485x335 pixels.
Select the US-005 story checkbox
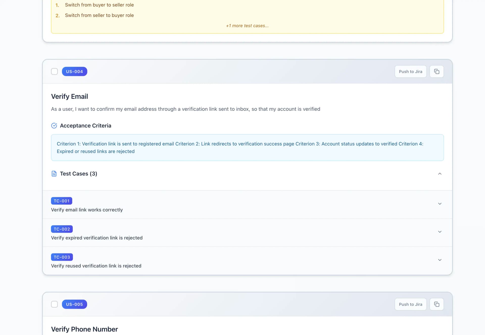(54, 304)
